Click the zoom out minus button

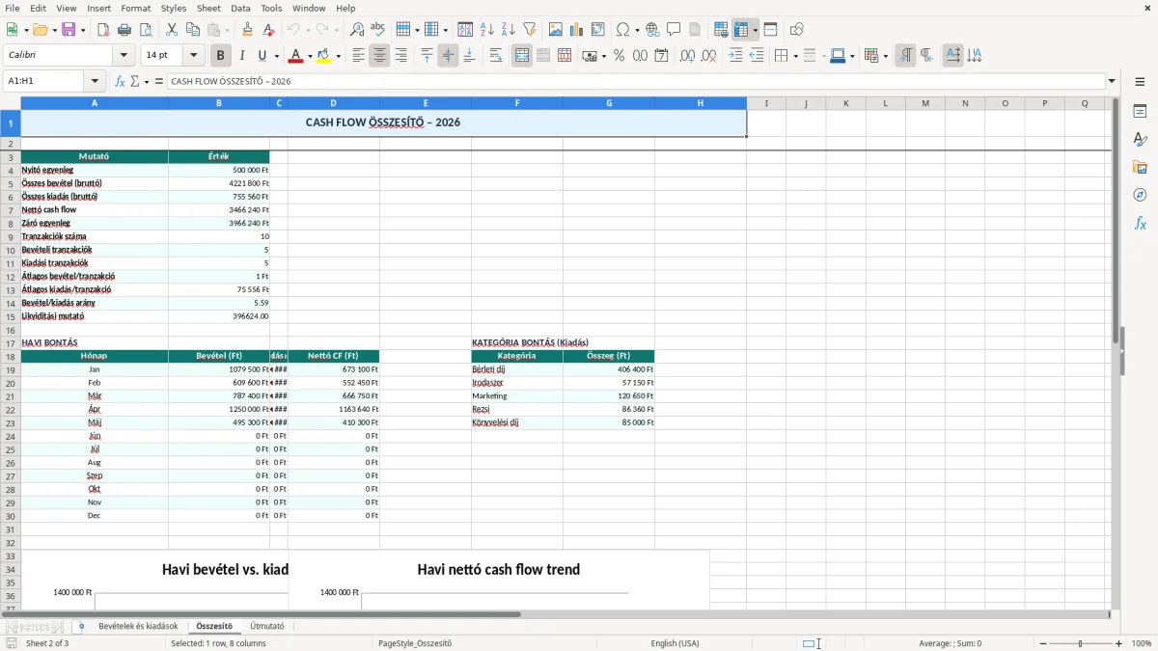pos(1043,643)
